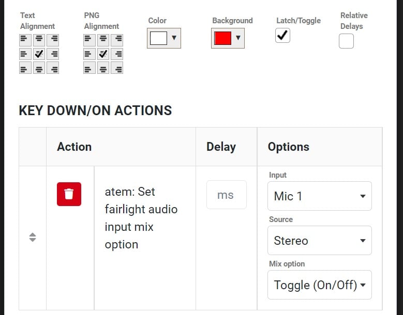The image size is (403, 315).
Task: Set PNG alignment to bottom center
Action: [103, 68]
